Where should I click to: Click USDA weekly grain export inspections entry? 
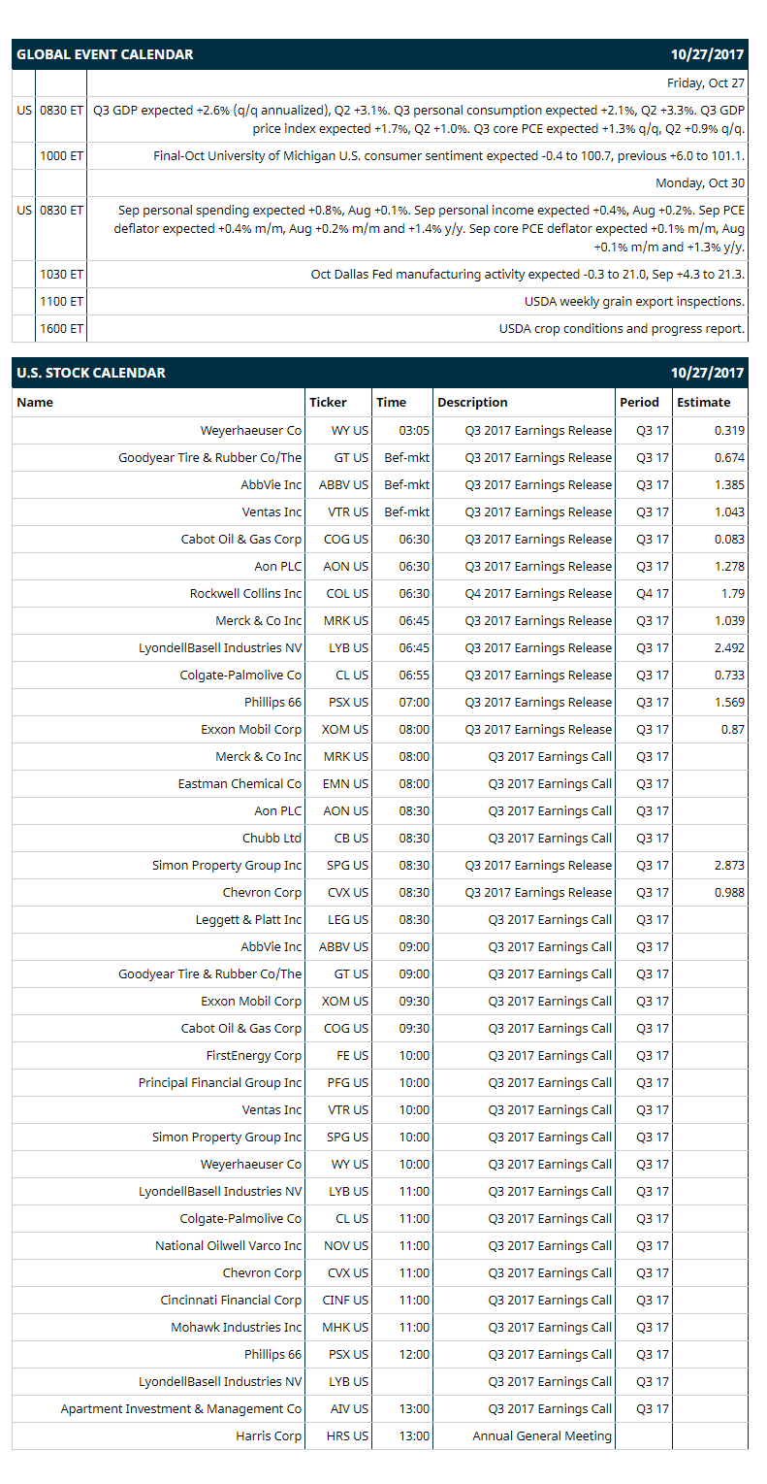click(x=635, y=302)
